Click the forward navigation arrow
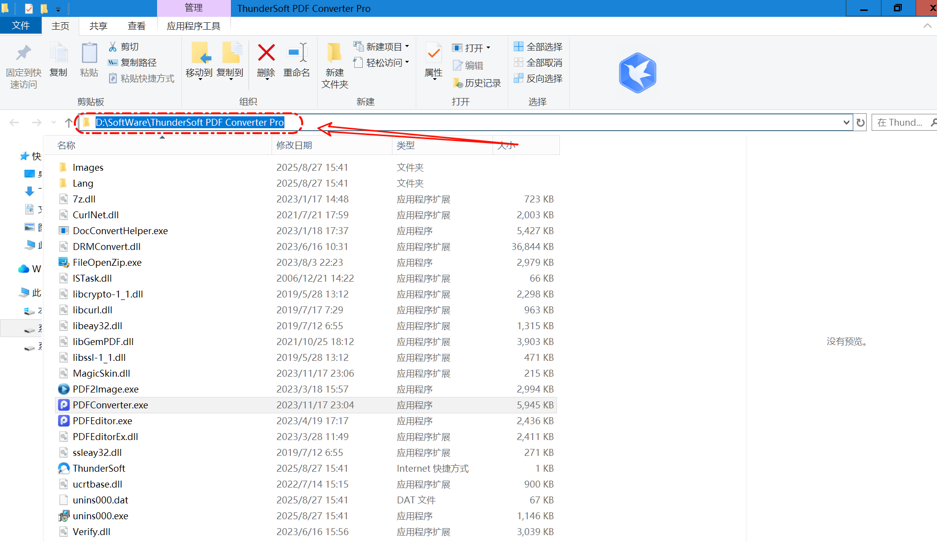937x542 pixels. tap(37, 122)
